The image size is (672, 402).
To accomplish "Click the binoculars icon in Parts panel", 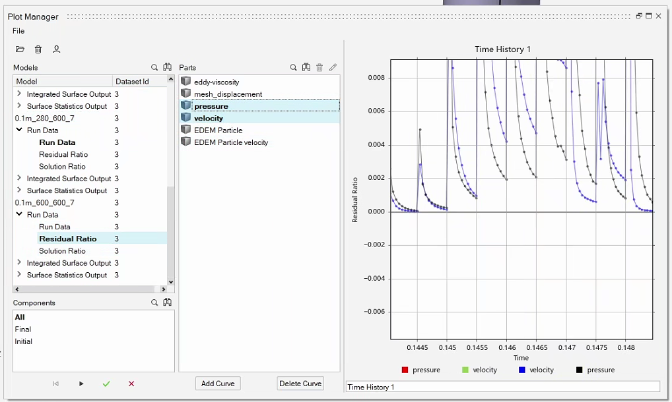I will click(x=306, y=67).
